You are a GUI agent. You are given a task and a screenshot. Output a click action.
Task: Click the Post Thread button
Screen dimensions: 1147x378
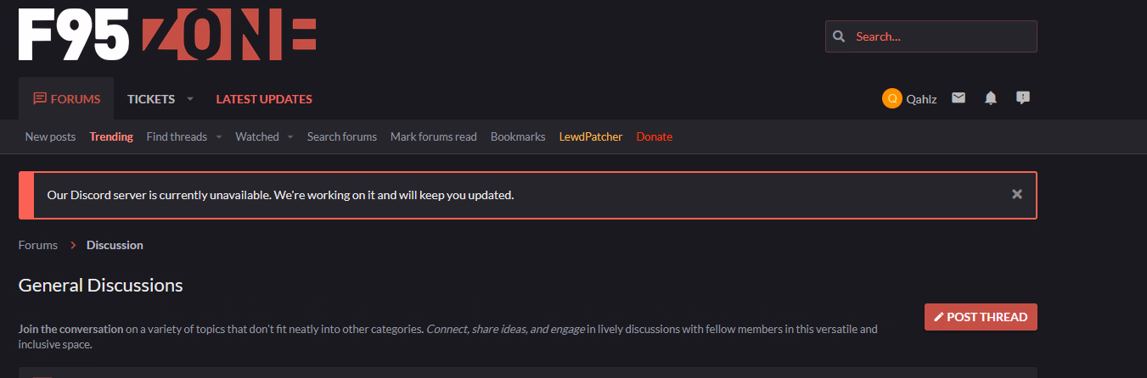pyautogui.click(x=981, y=317)
